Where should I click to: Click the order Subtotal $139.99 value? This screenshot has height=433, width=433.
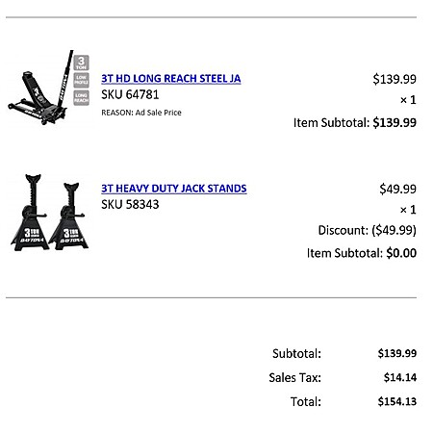(397, 353)
